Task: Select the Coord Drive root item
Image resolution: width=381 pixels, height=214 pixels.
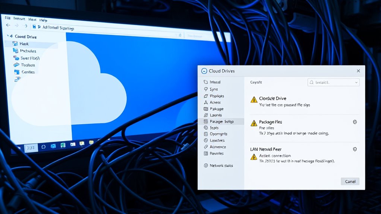Action: [25, 36]
